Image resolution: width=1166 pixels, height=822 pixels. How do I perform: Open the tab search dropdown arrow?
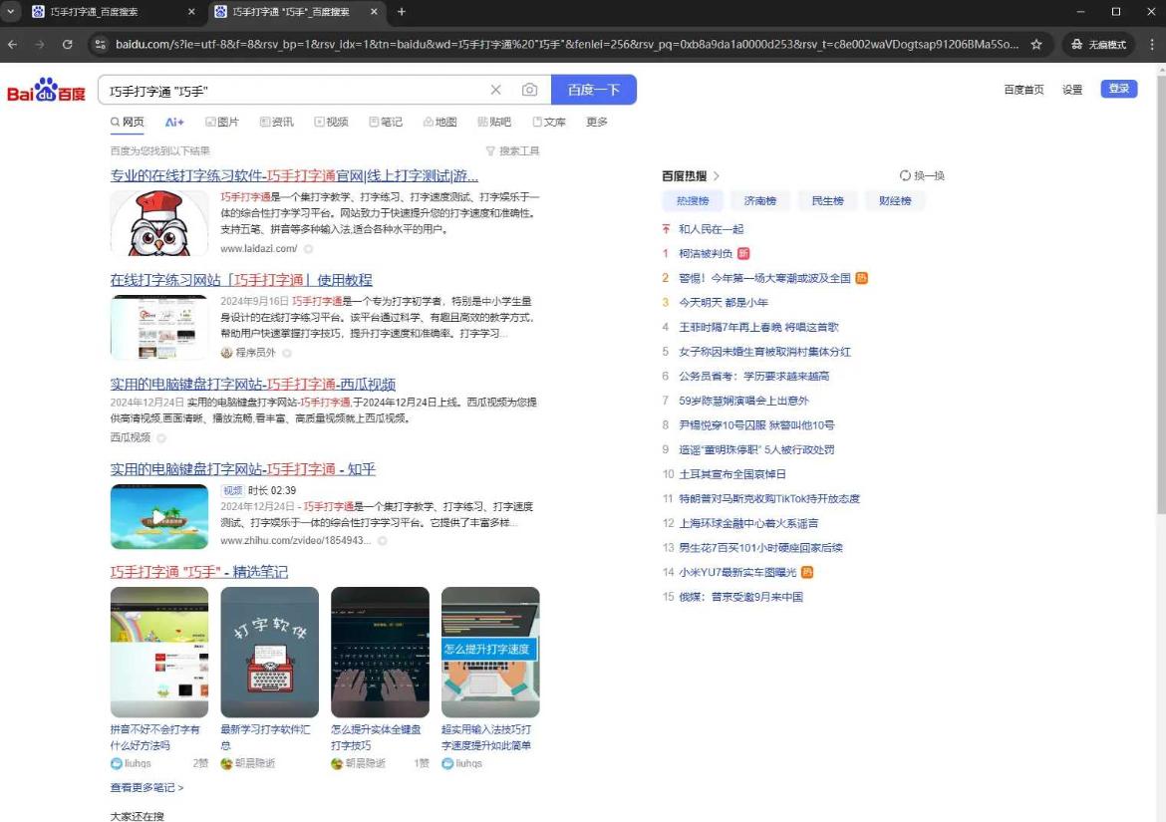pyautogui.click(x=10, y=12)
